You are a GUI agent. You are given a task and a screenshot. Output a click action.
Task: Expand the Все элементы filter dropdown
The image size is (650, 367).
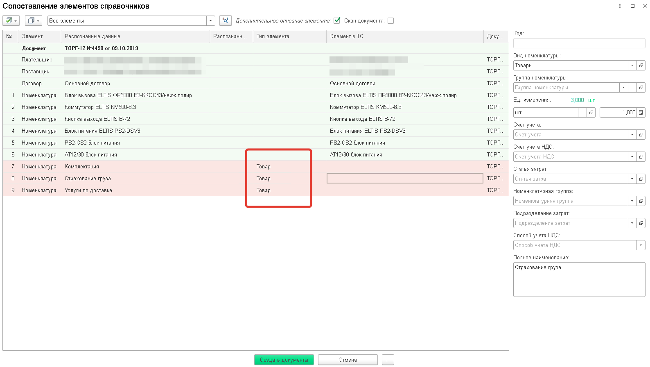click(x=211, y=20)
